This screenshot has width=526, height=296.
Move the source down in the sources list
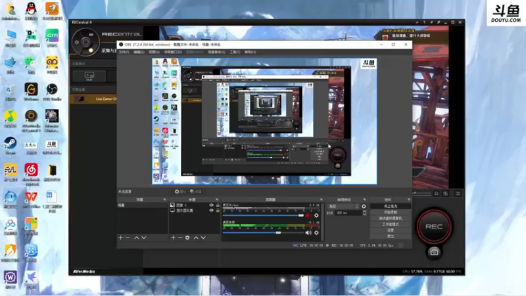(203, 237)
